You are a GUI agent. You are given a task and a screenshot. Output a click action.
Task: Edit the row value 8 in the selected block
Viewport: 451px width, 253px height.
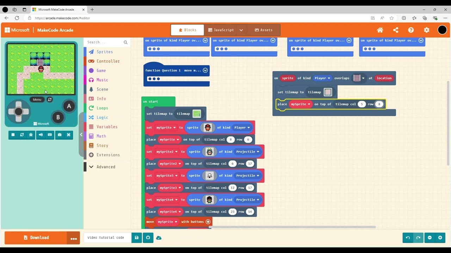tap(379, 104)
